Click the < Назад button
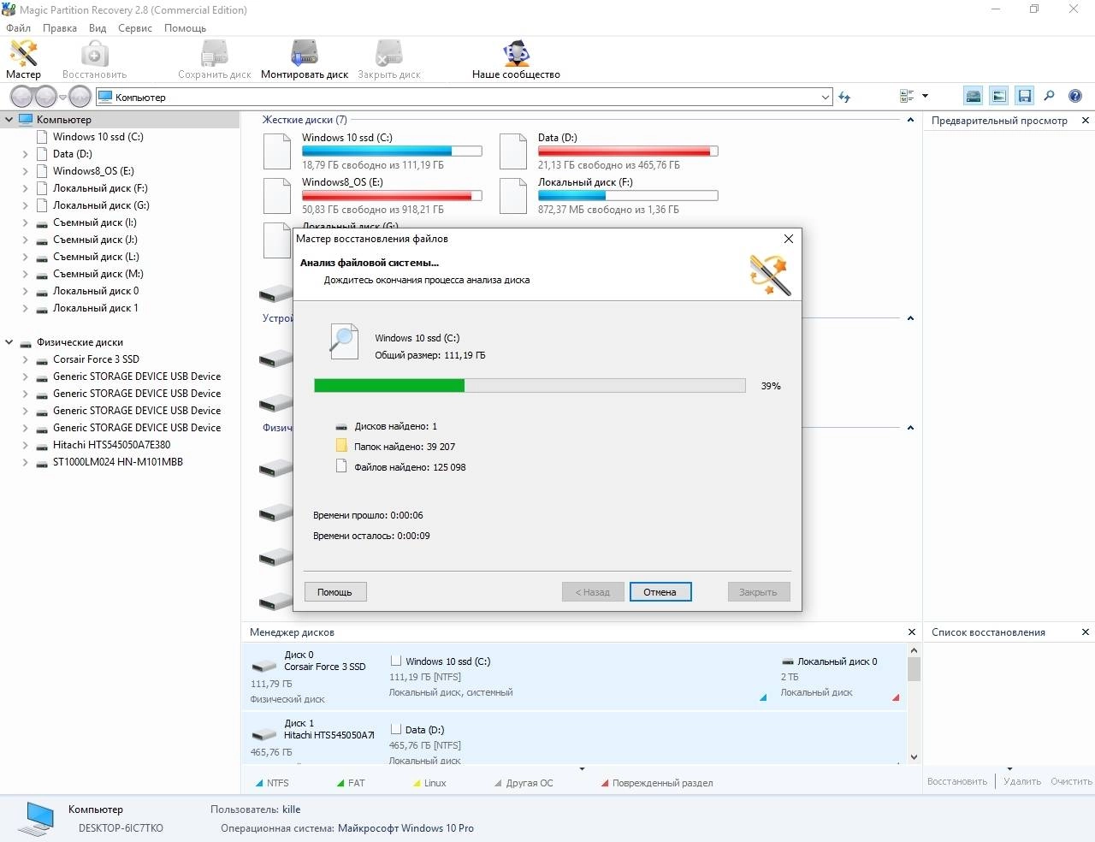This screenshot has height=842, width=1095. pos(593,591)
